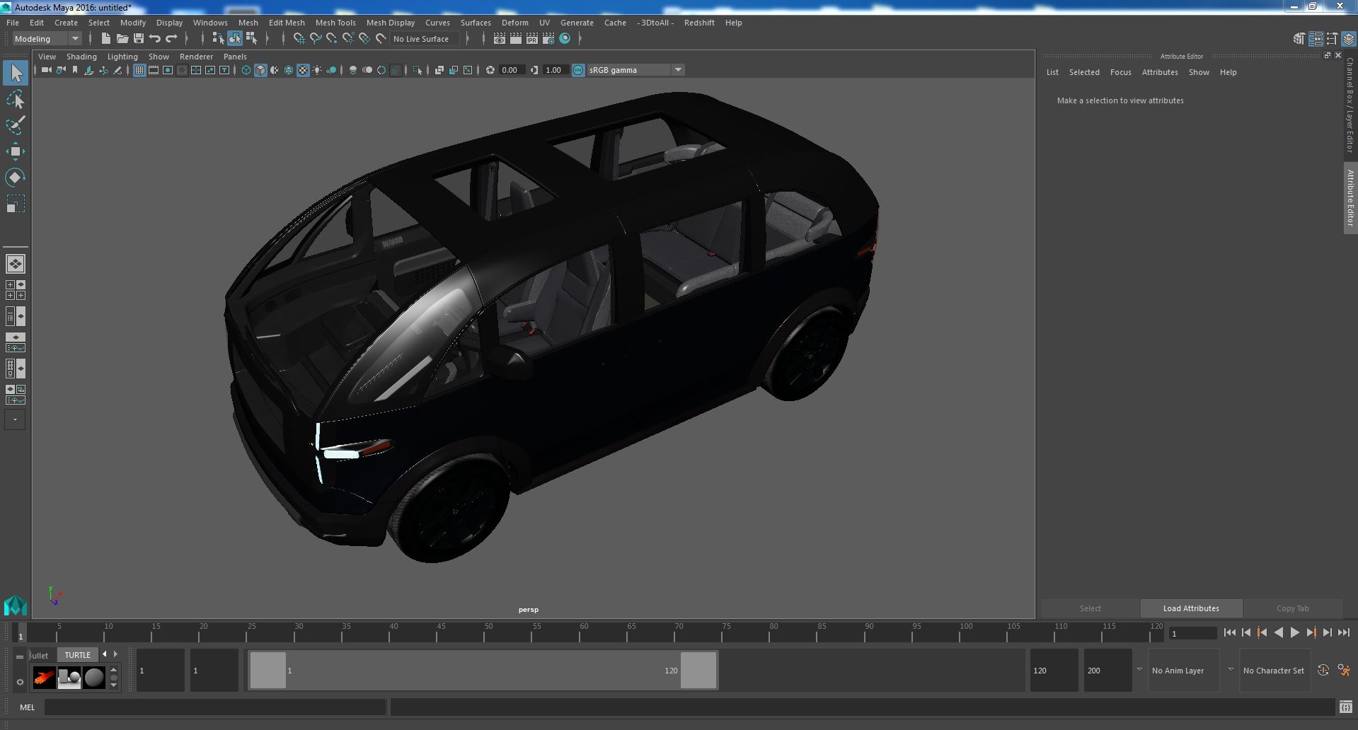The image size is (1358, 730).
Task: Undo the last action
Action: point(155,39)
